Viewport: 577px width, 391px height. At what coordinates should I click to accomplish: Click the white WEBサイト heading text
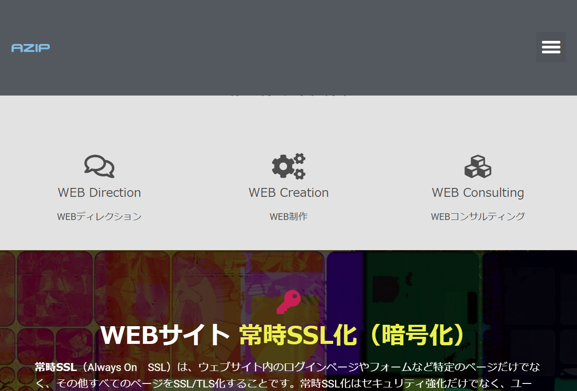(165, 335)
